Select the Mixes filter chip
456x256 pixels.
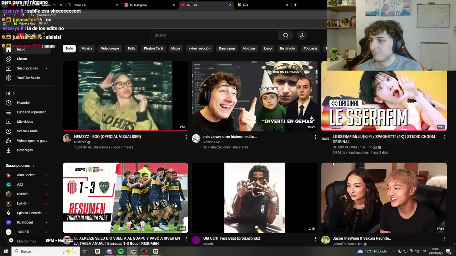[x=176, y=48]
